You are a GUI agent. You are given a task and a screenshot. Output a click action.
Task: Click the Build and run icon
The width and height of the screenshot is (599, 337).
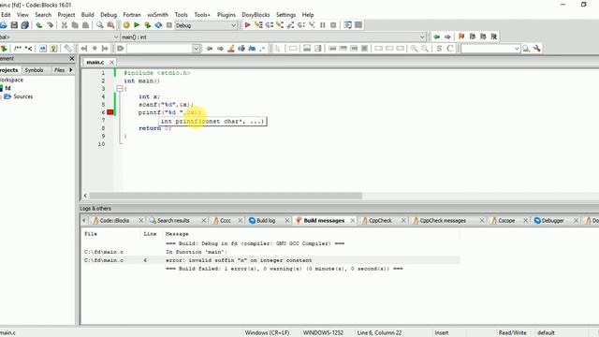[x=148, y=25]
